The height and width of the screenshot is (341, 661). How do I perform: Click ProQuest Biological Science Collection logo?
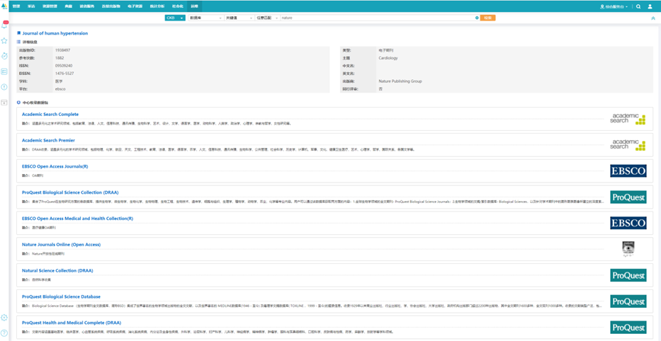(x=628, y=197)
